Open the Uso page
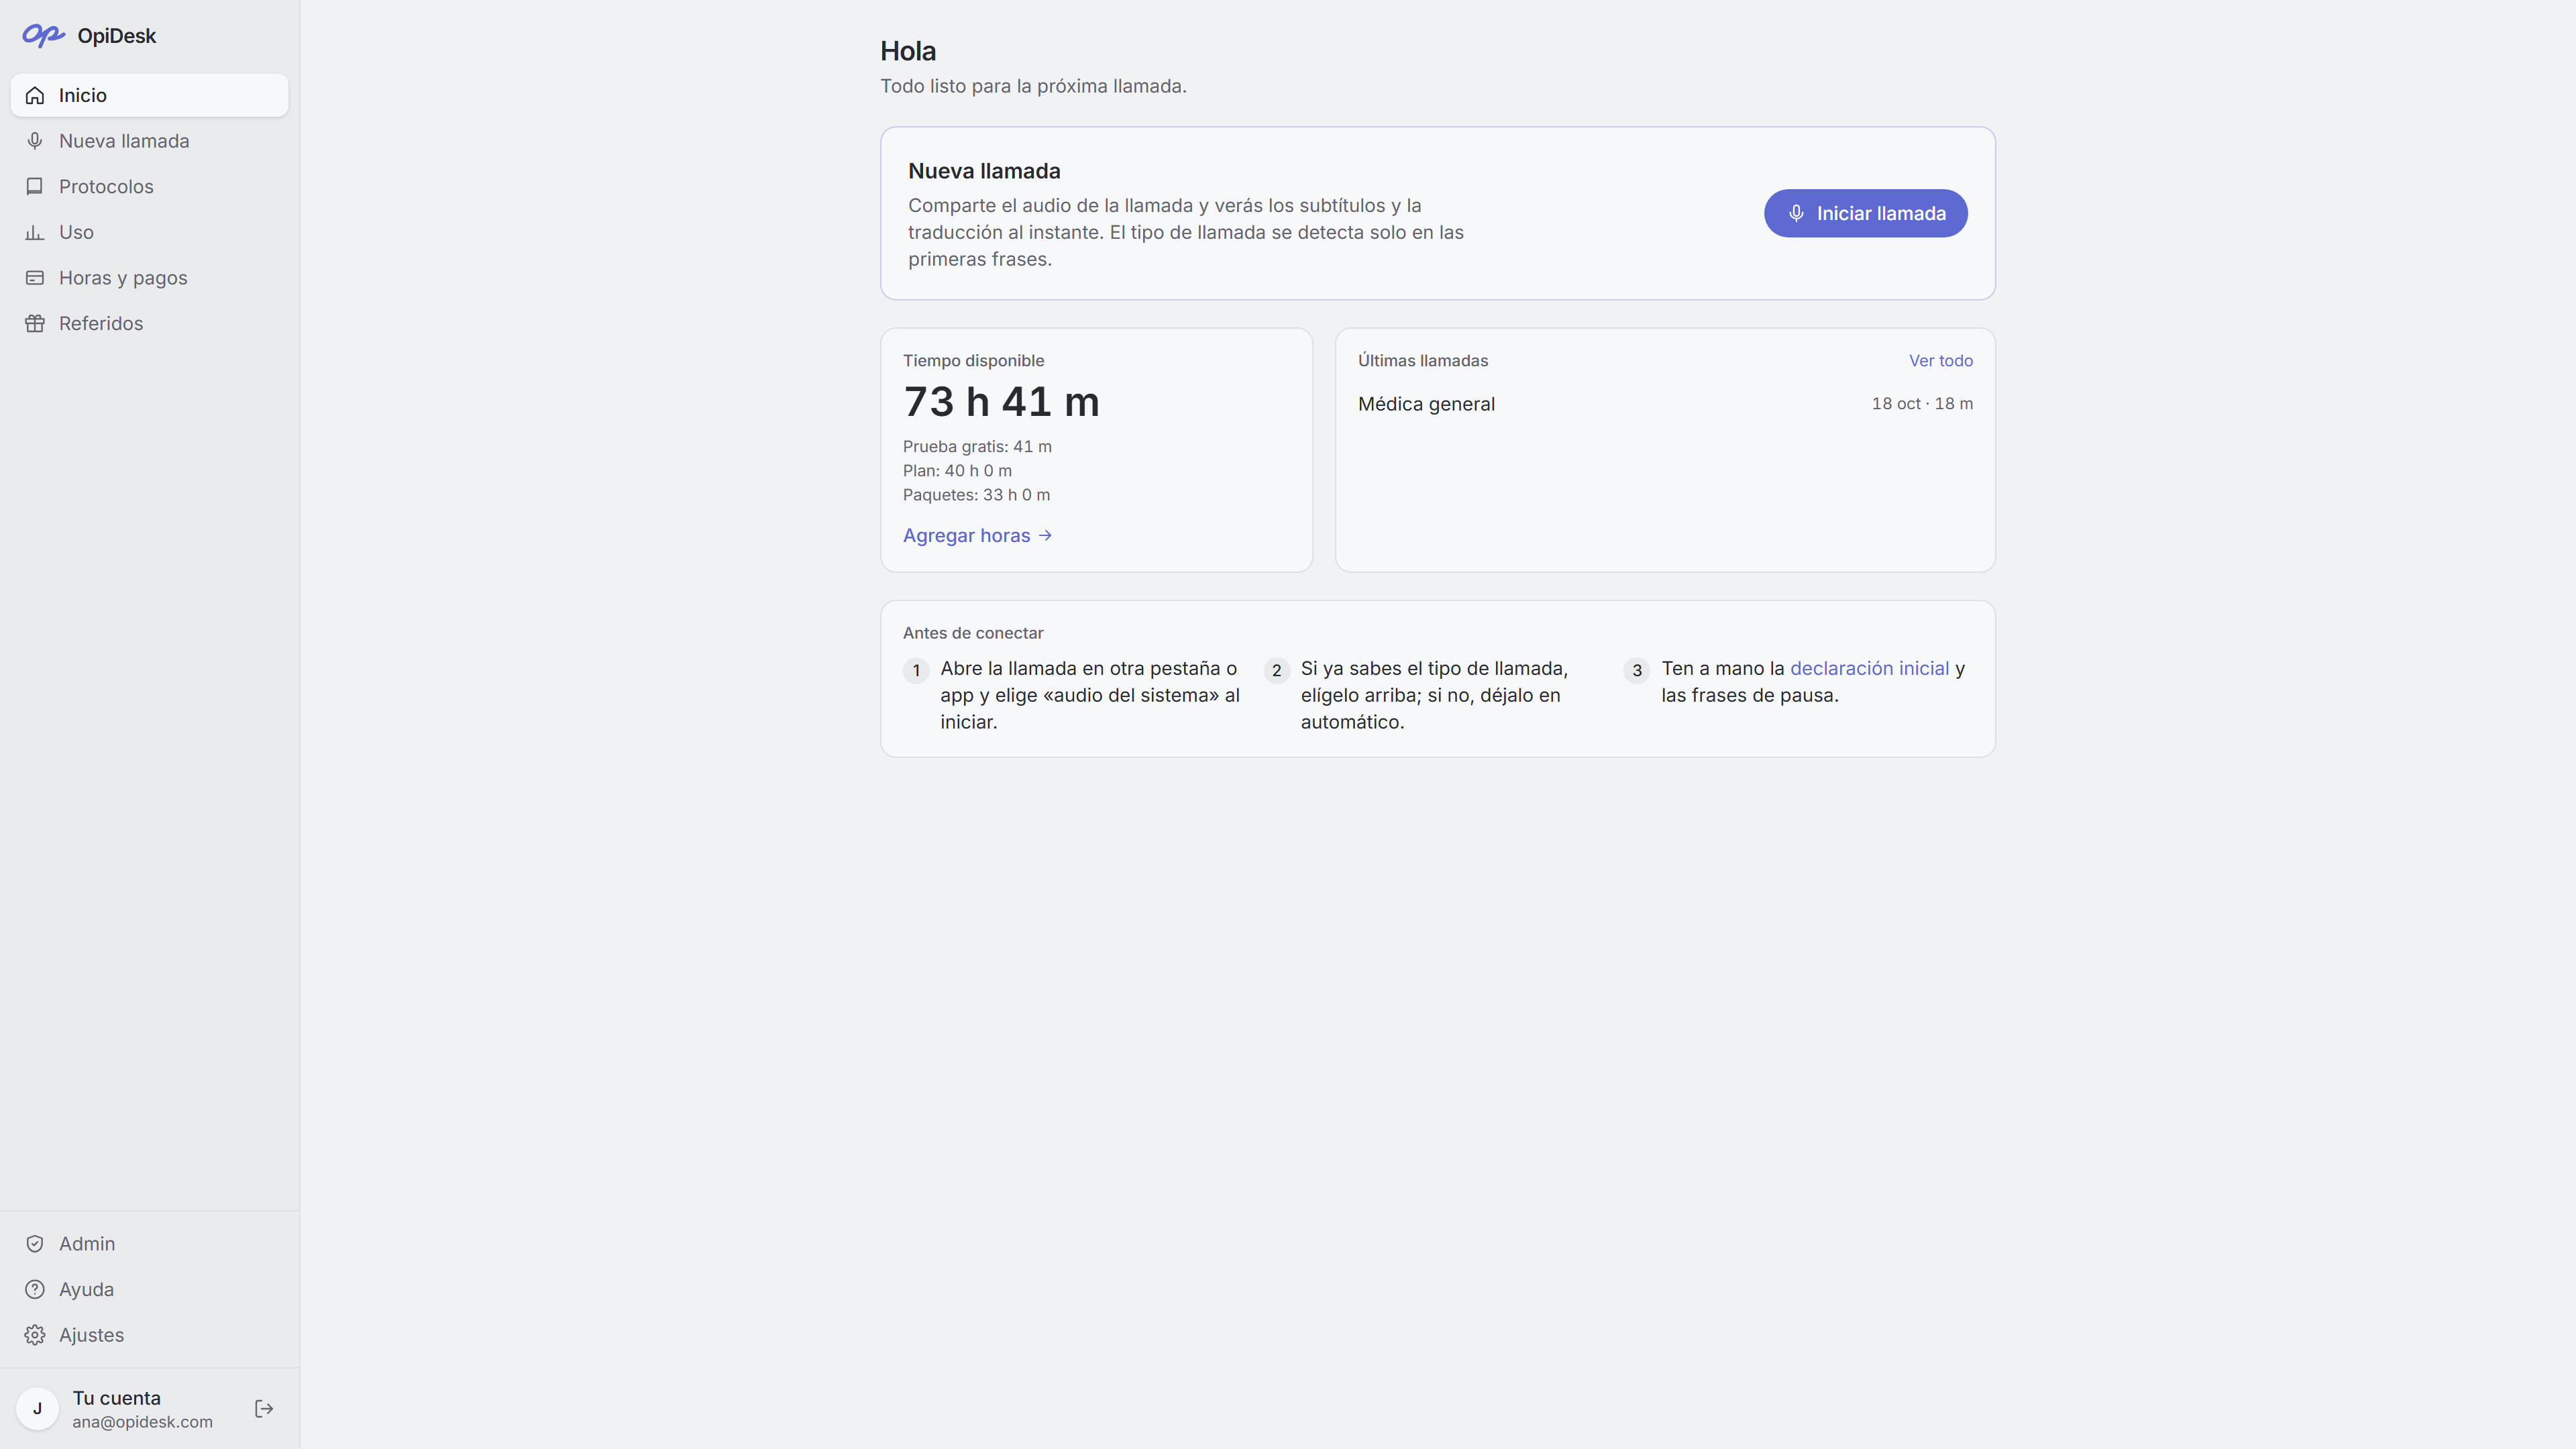This screenshot has height=1449, width=2576. coord(149,232)
